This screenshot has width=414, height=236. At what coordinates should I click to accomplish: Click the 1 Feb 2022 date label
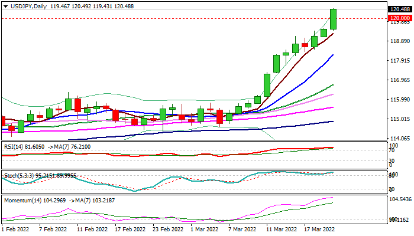pyautogui.click(x=17, y=229)
